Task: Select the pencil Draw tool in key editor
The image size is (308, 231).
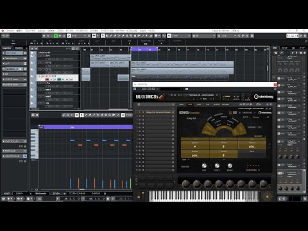Action: (x=86, y=115)
